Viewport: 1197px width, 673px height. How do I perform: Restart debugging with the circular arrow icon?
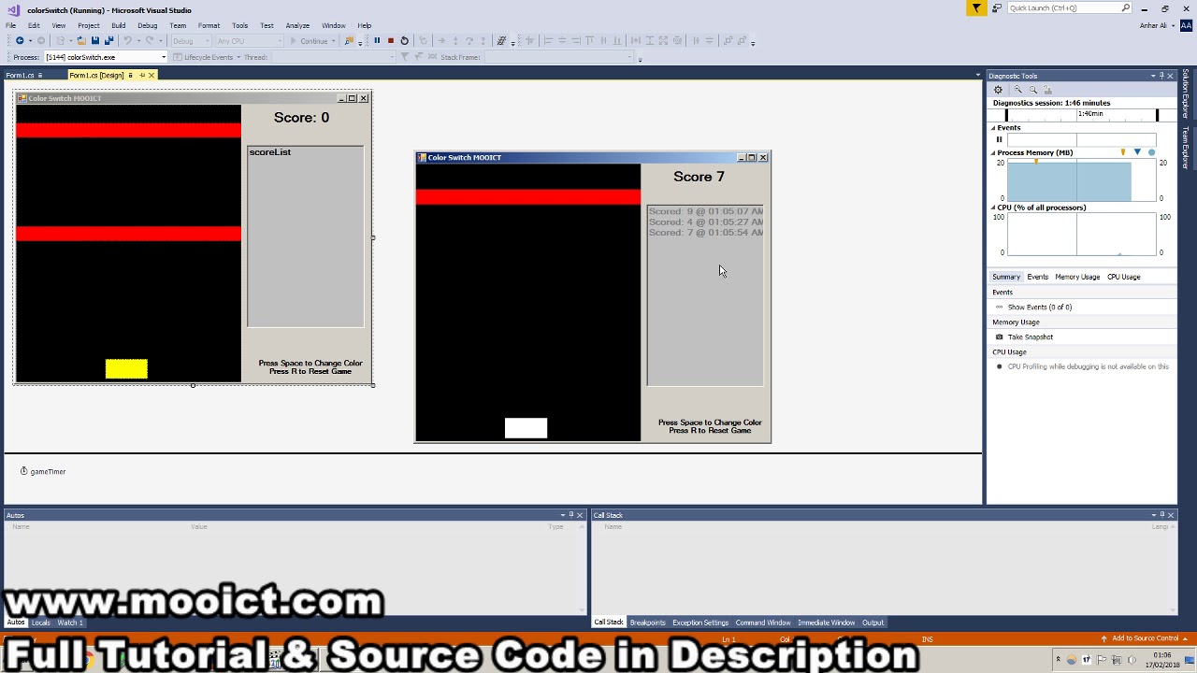pos(404,41)
